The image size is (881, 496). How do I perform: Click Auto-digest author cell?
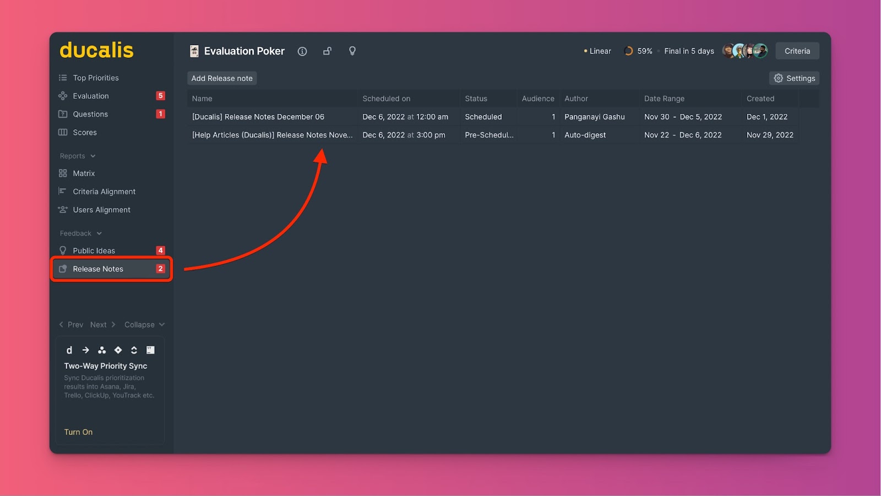coord(585,135)
